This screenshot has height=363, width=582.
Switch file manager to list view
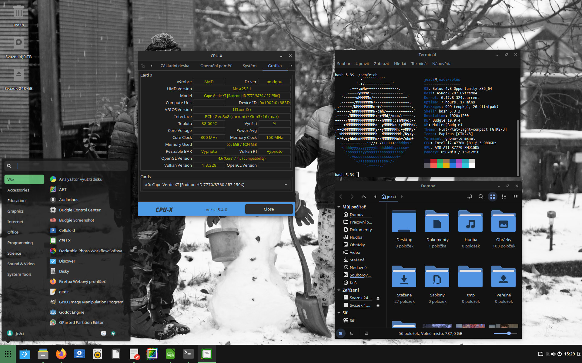tap(504, 197)
